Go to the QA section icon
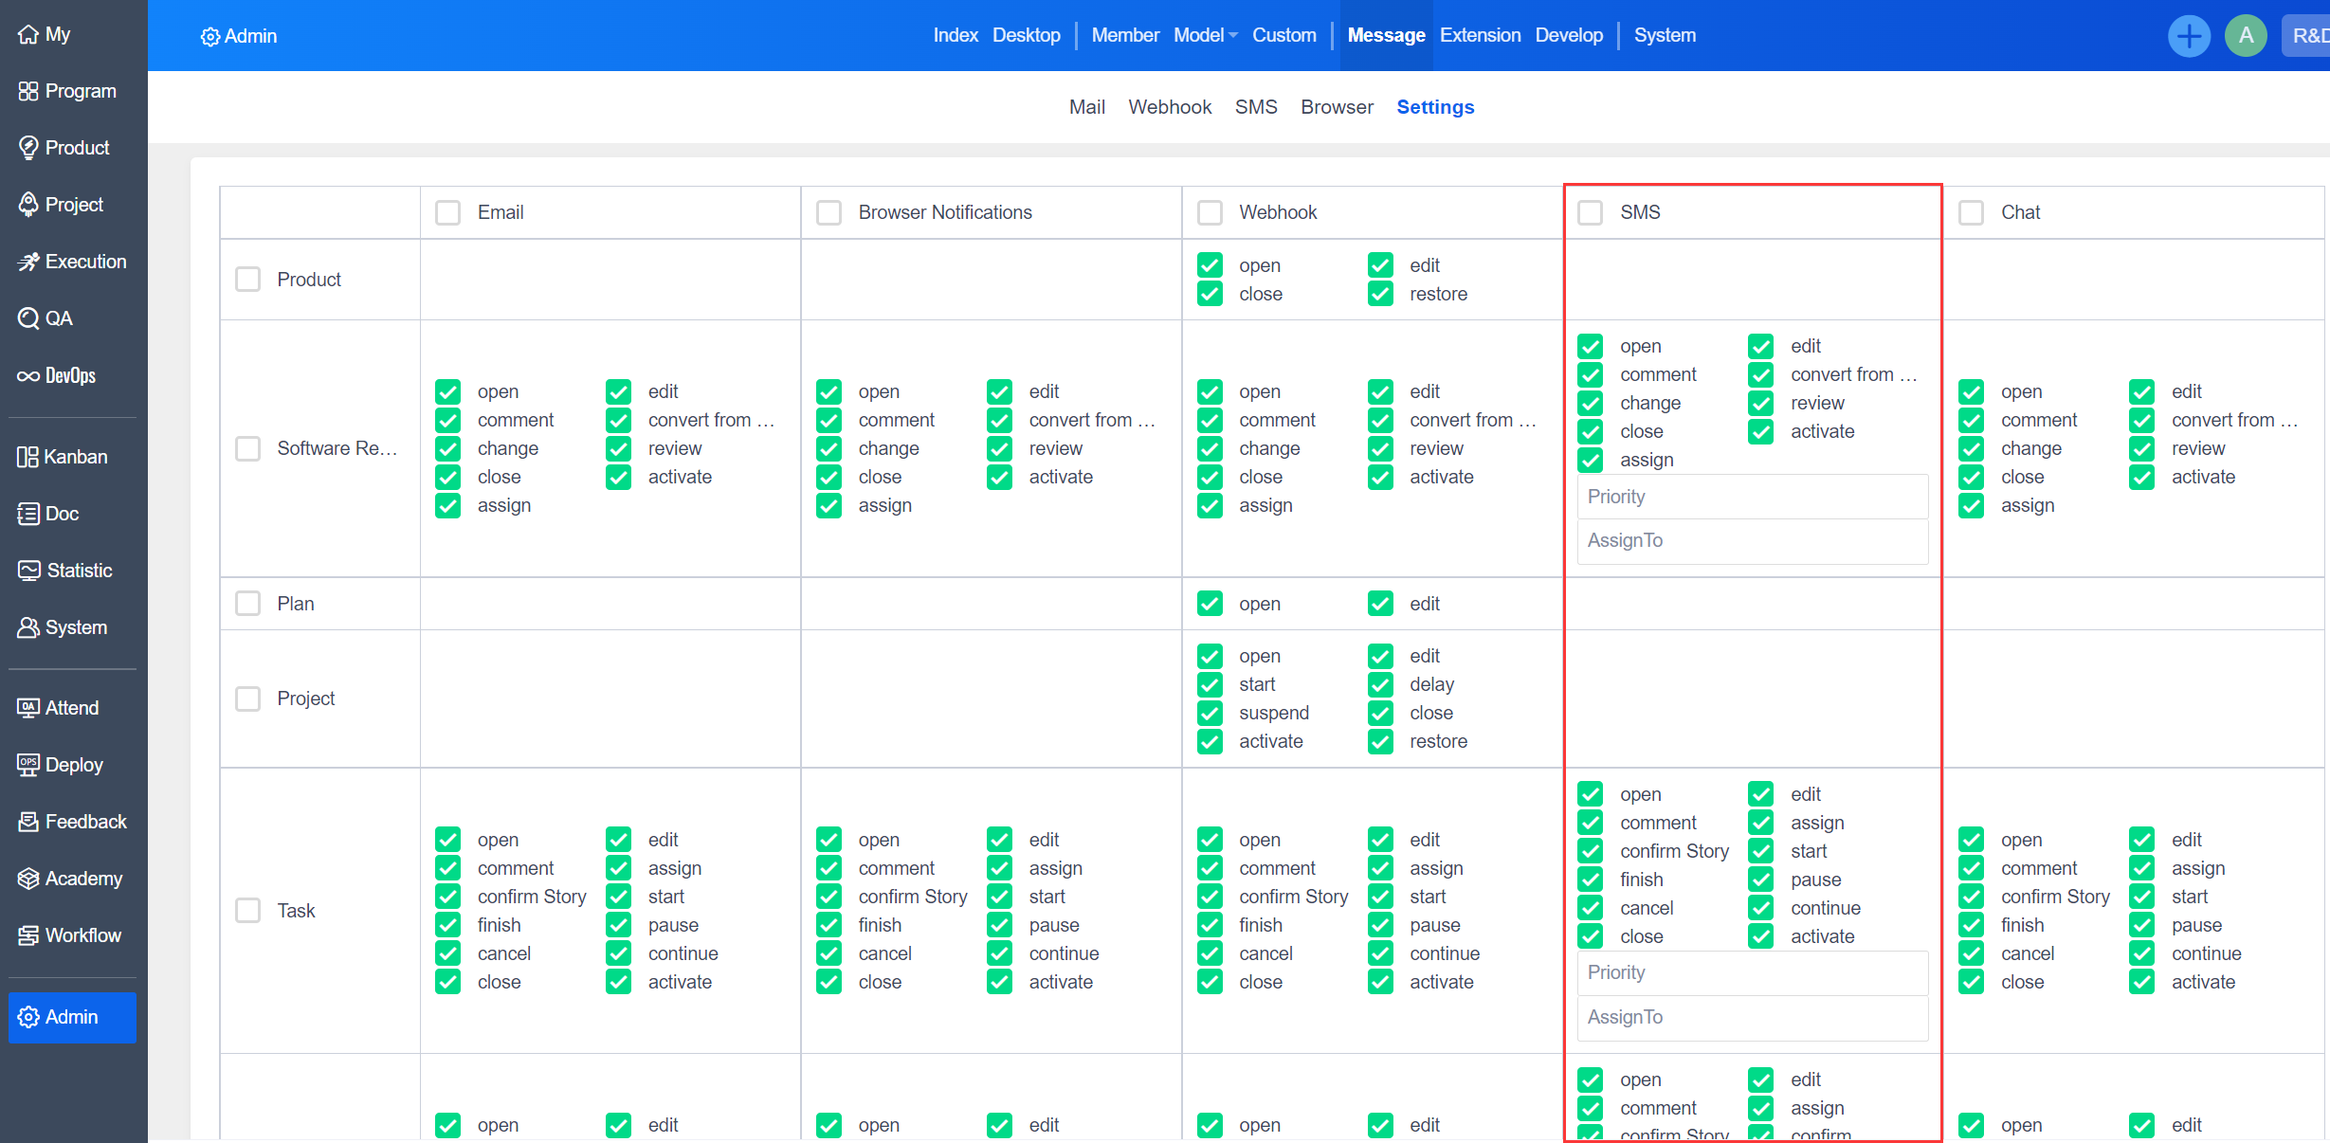 (28, 318)
